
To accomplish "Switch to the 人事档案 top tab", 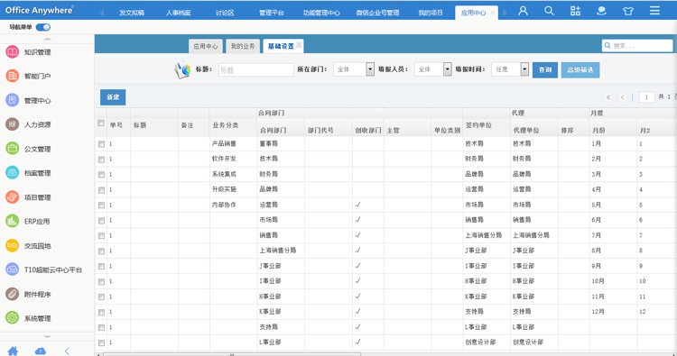I will 179,13.
